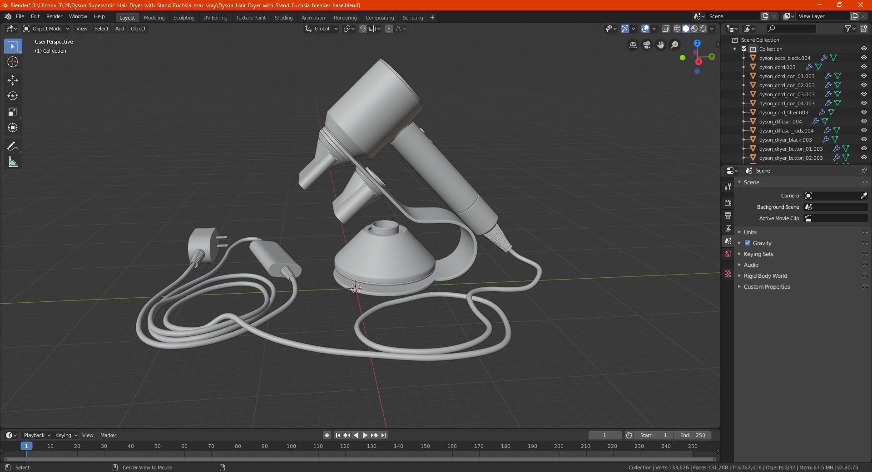This screenshot has height=472, width=872.
Task: Switch to the Sculpting workspace tab
Action: coord(184,18)
